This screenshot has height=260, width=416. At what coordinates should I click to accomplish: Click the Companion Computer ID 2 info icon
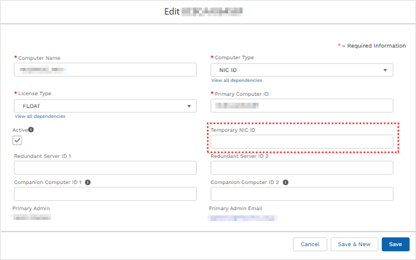tap(286, 182)
